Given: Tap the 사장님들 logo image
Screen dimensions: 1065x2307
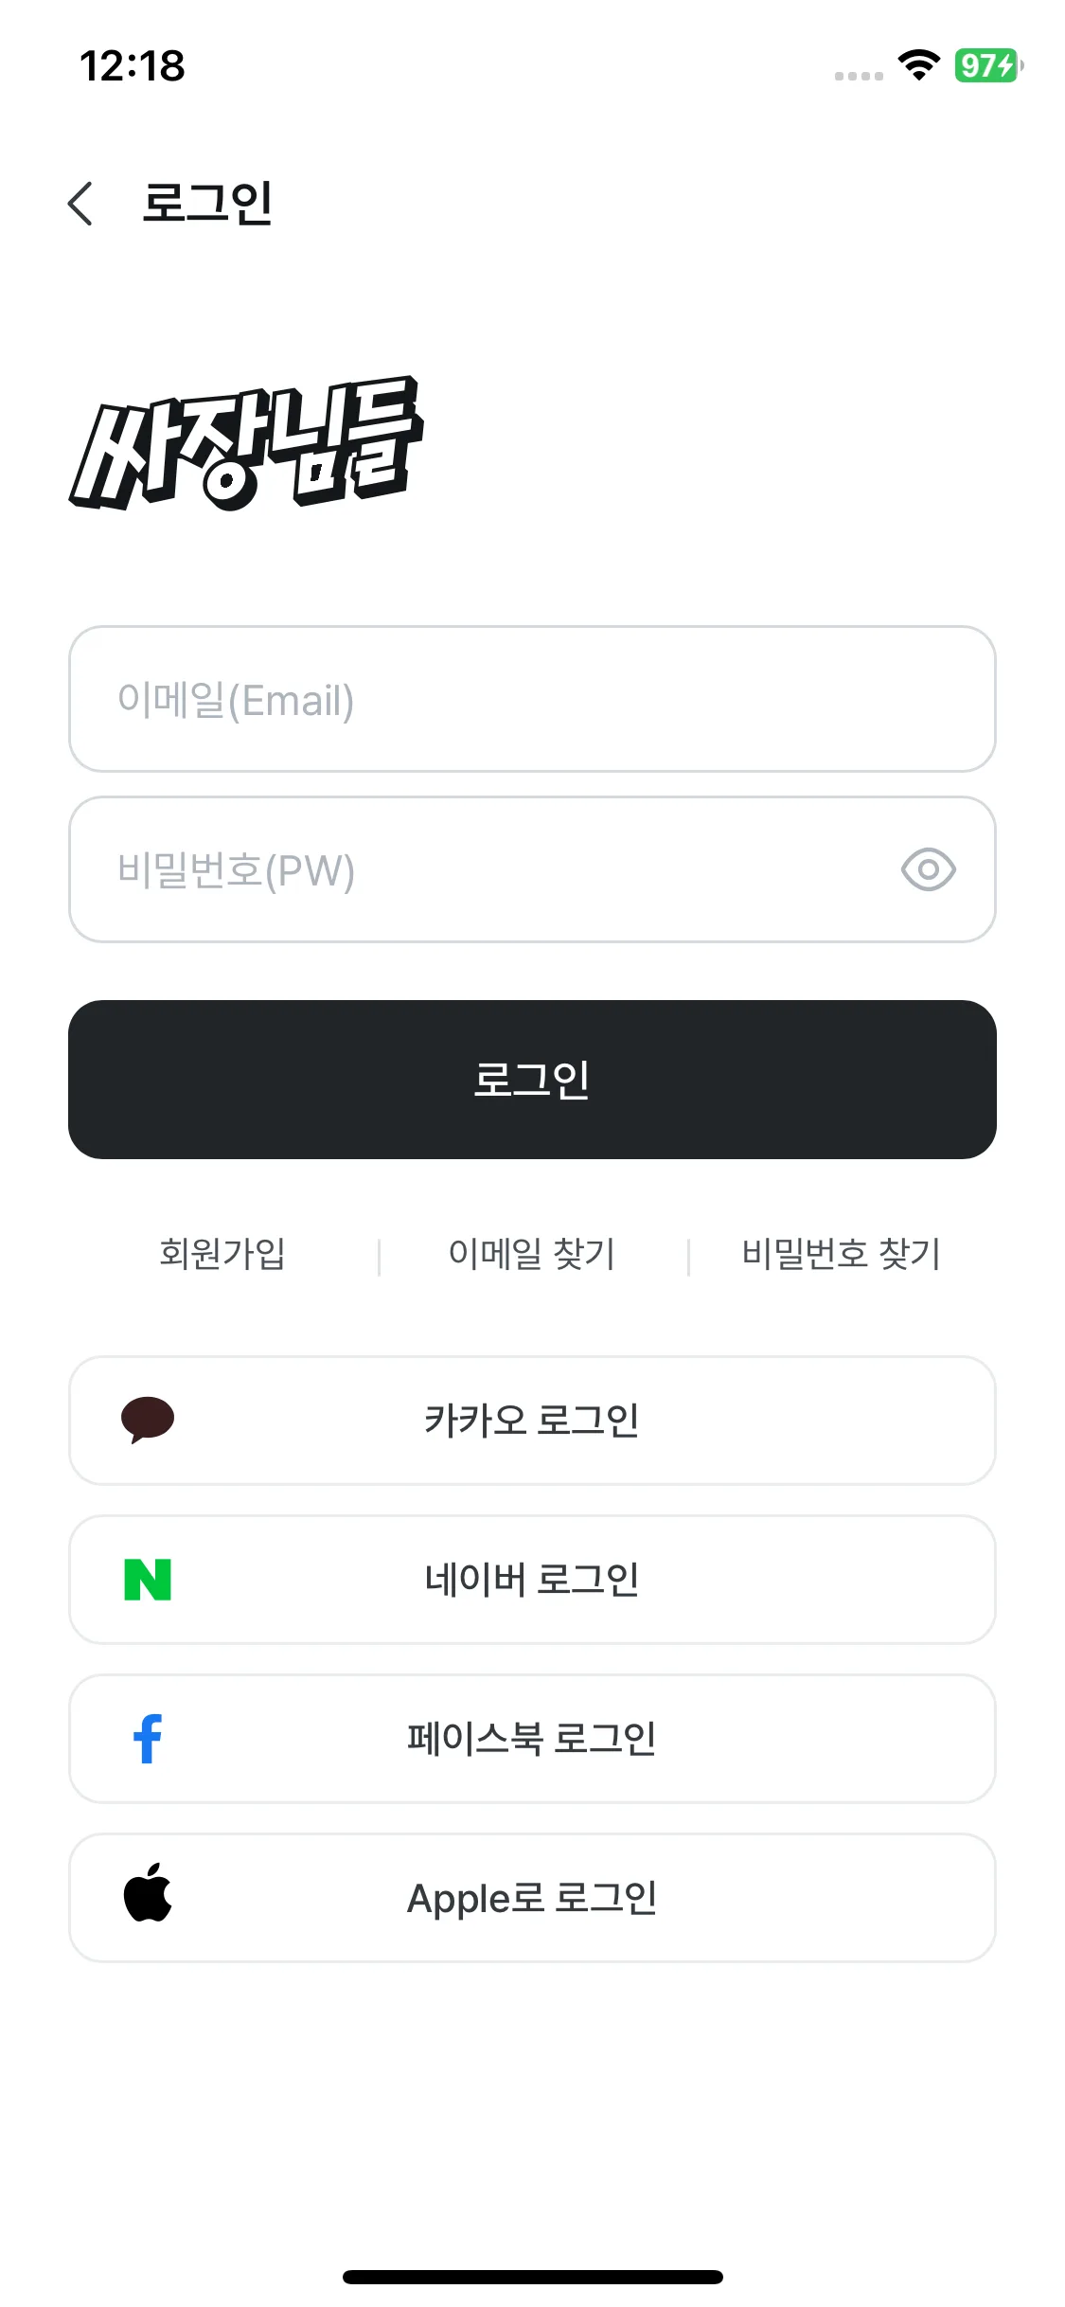Looking at the screenshot, I should click(x=246, y=443).
